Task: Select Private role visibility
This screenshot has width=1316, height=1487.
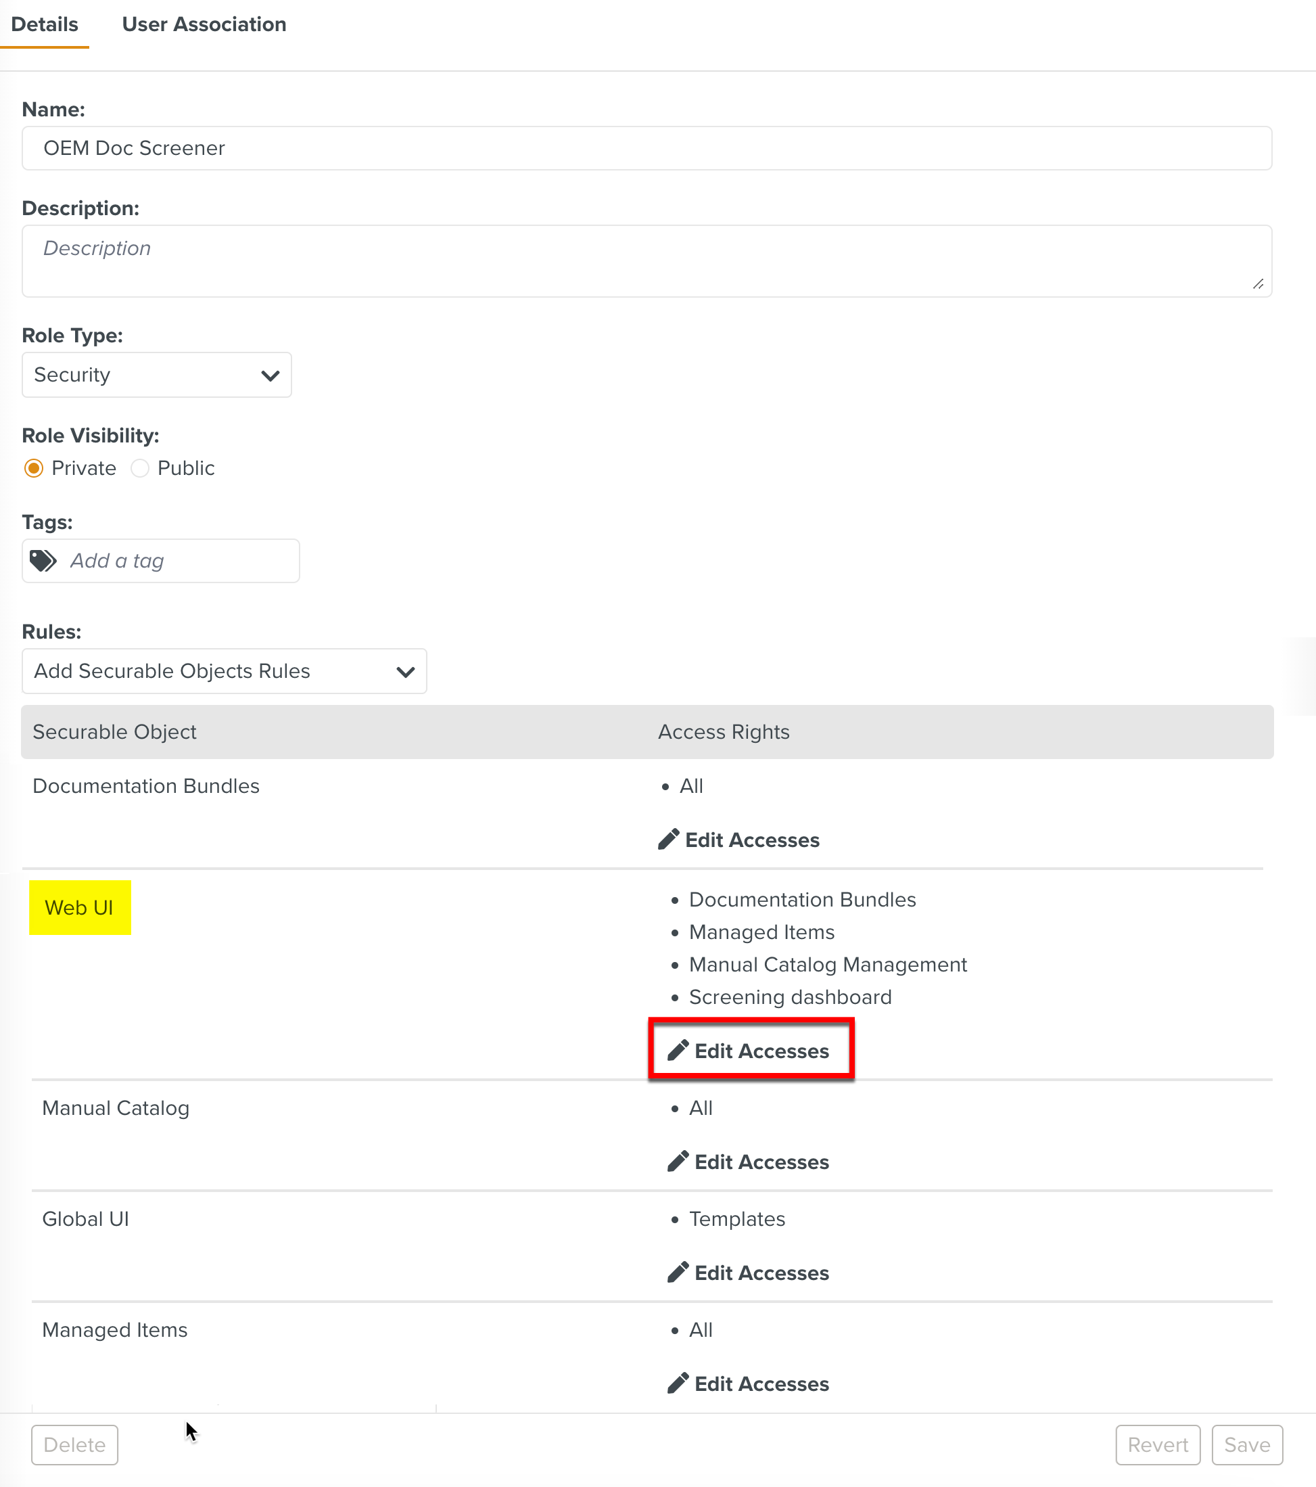Action: pyautogui.click(x=33, y=469)
